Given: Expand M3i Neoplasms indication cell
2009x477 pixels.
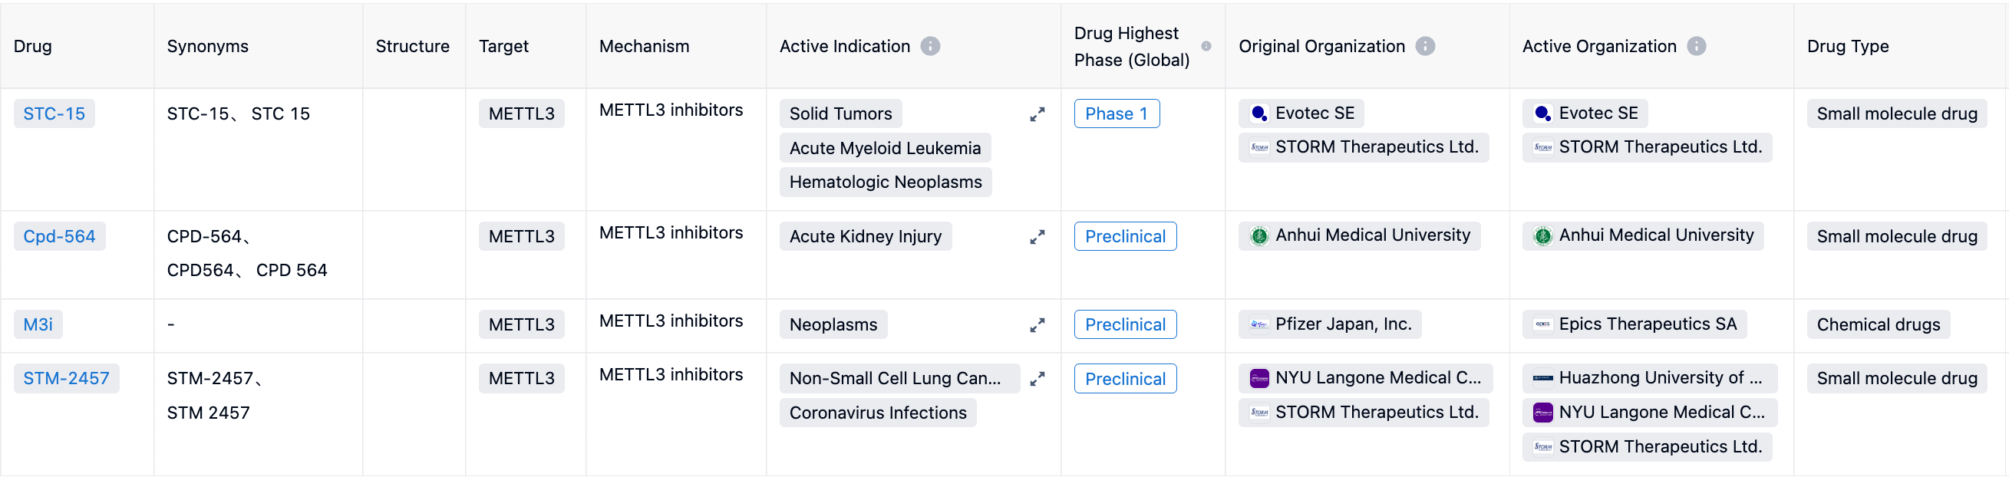Looking at the screenshot, I should [1037, 325].
